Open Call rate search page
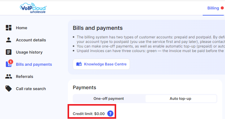This screenshot has width=225, height=119. coord(31,89)
